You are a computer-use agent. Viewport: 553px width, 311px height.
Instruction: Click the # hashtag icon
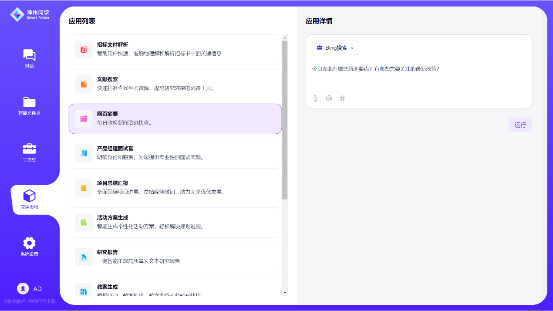342,98
